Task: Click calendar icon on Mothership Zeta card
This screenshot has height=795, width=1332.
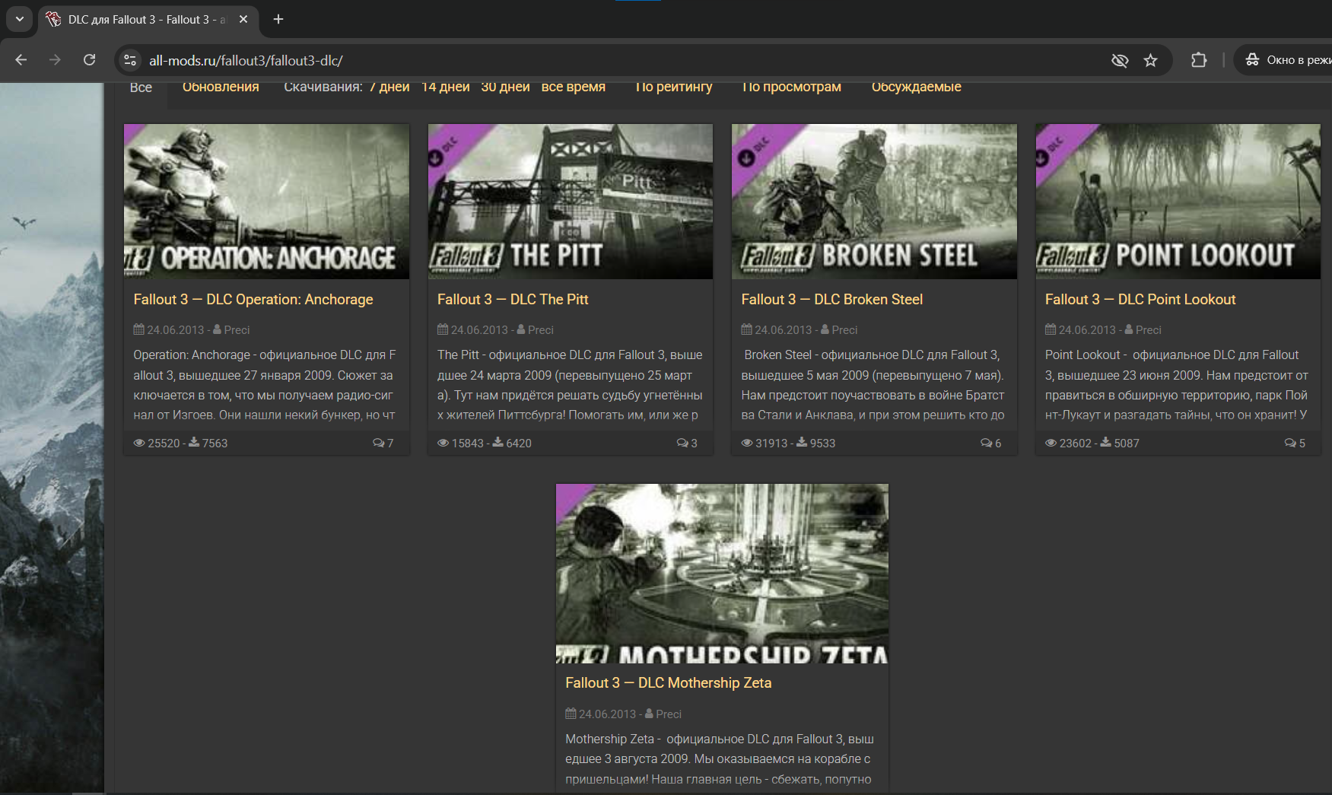Action: point(571,714)
